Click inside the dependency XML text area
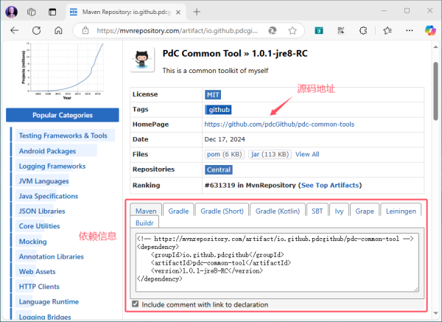 [x=277, y=262]
